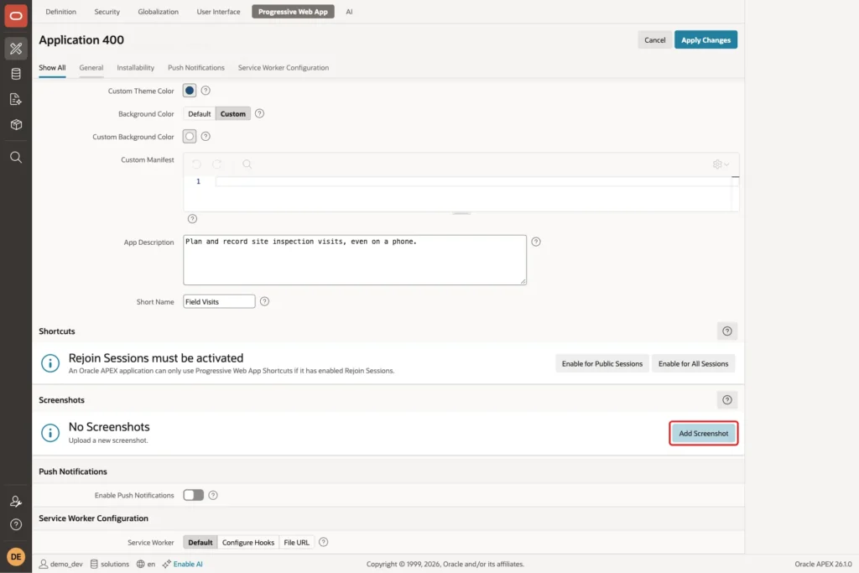Show help for App Description
This screenshot has height=573, width=859.
click(536, 242)
